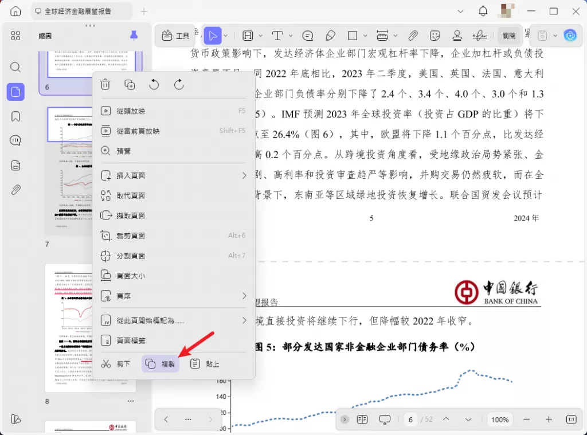Select the page thumbnails sidebar icon
587x435 pixels.
click(15, 92)
